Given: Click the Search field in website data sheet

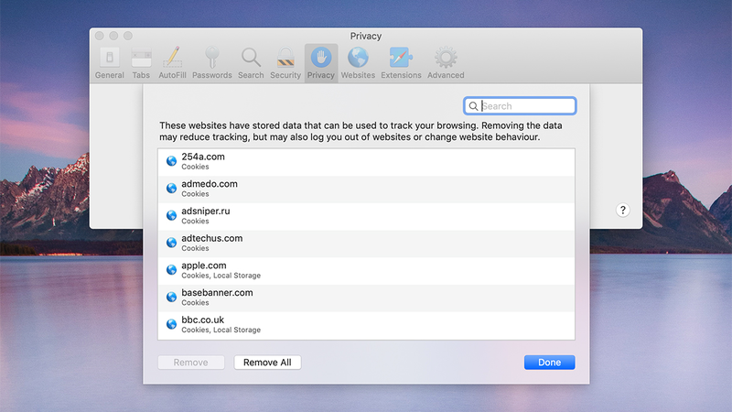Looking at the screenshot, I should click(x=520, y=106).
